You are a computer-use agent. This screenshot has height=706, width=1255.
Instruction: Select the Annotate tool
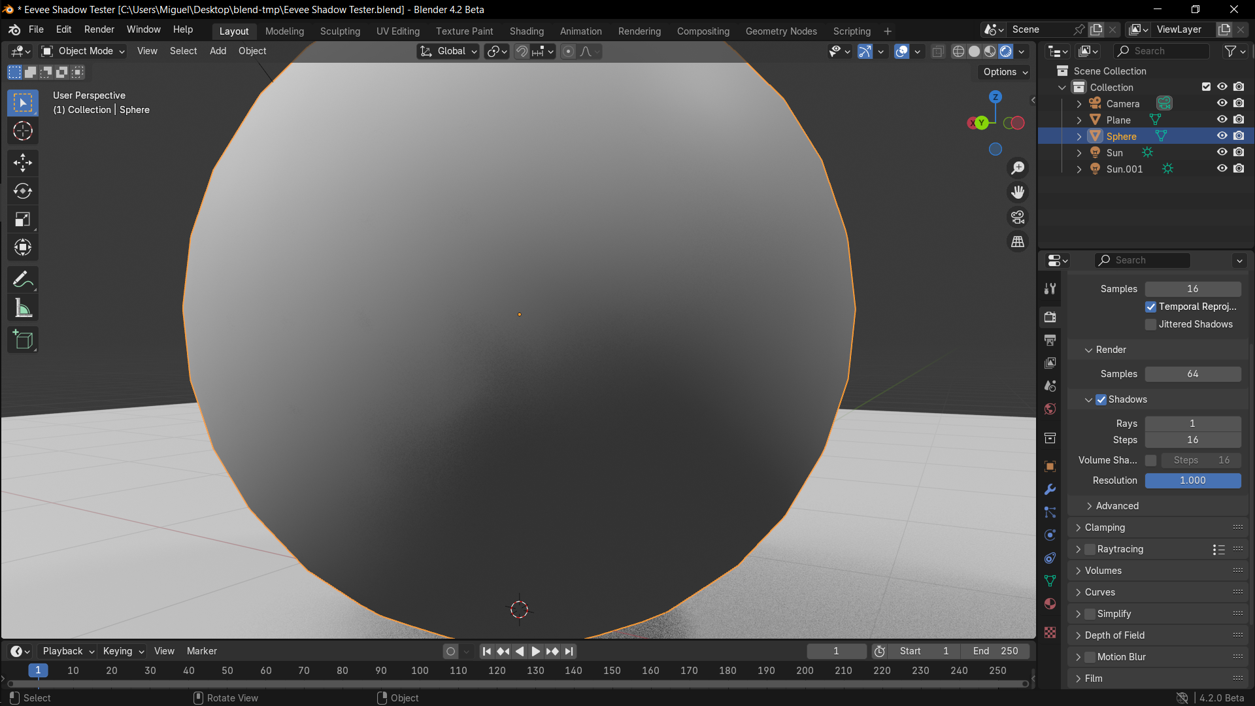tap(23, 280)
